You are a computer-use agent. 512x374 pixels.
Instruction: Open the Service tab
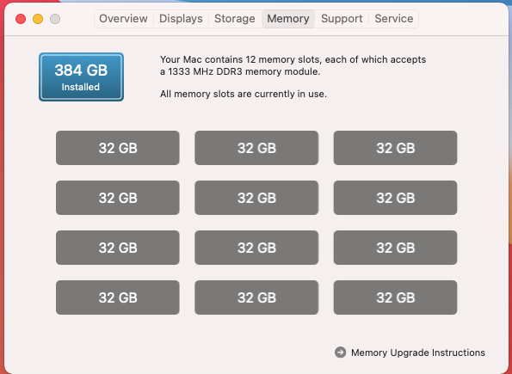[x=394, y=19]
